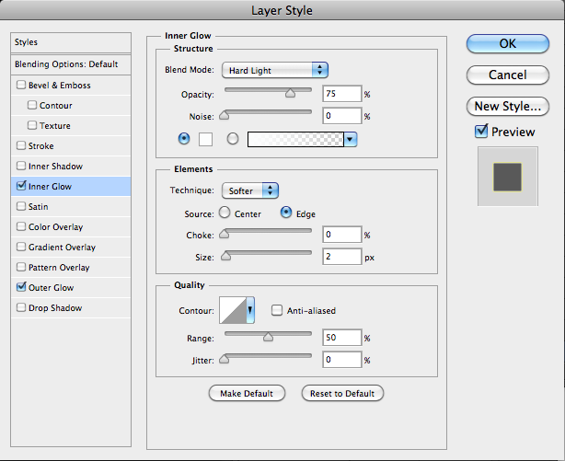The image size is (565, 461).
Task: Expand the Contour dropdown arrow
Action: tap(251, 311)
